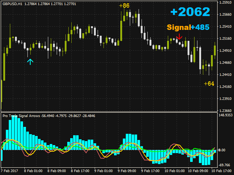The width and height of the screenshot is (234, 175).
Task: Click the 9 Feb 01:00 time axis label
Action: [x=103, y=171]
